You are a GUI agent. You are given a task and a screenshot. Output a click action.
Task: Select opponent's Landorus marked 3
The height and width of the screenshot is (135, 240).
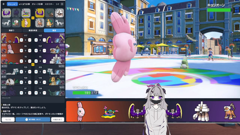click(x=40, y=23)
